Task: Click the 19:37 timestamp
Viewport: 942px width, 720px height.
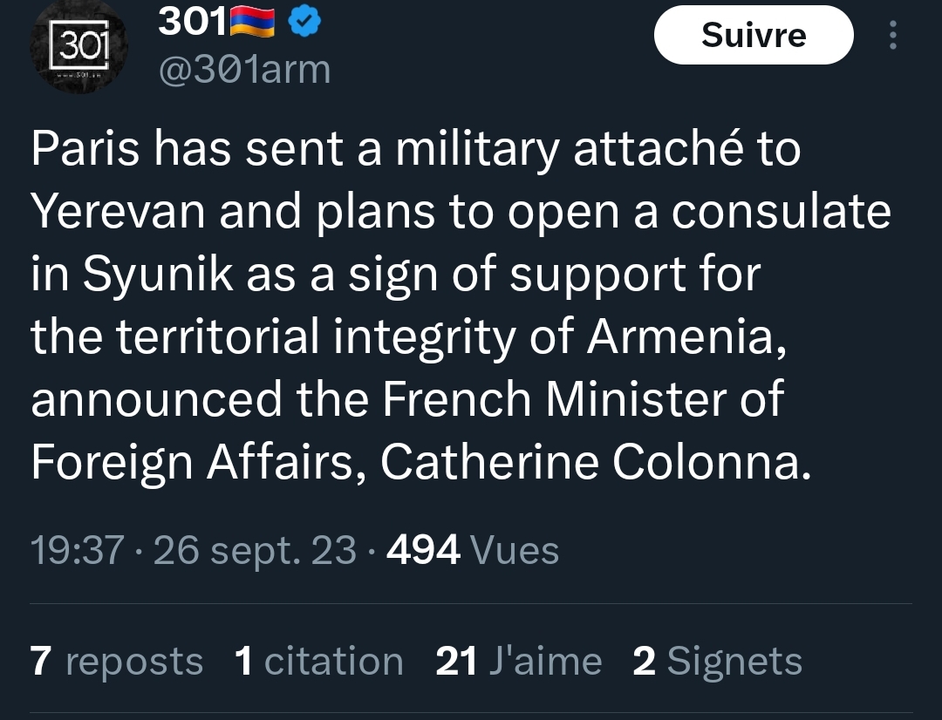Action: click(77, 550)
